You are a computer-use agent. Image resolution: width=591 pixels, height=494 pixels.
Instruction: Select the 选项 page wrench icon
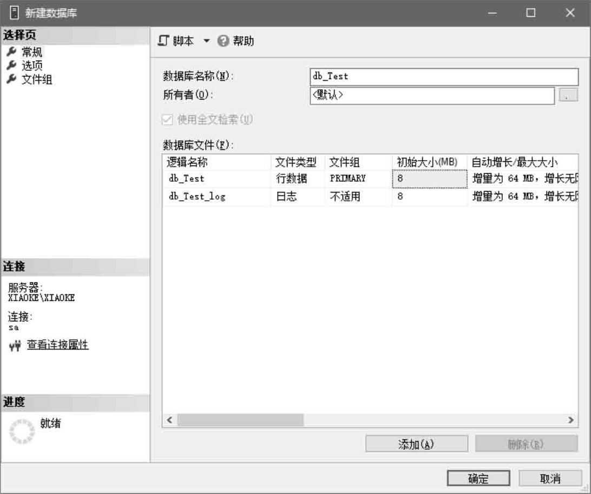click(11, 65)
